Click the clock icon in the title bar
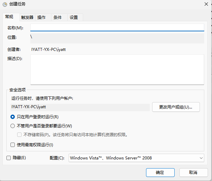Screen dimensions: 212x181 [x=5, y=4]
